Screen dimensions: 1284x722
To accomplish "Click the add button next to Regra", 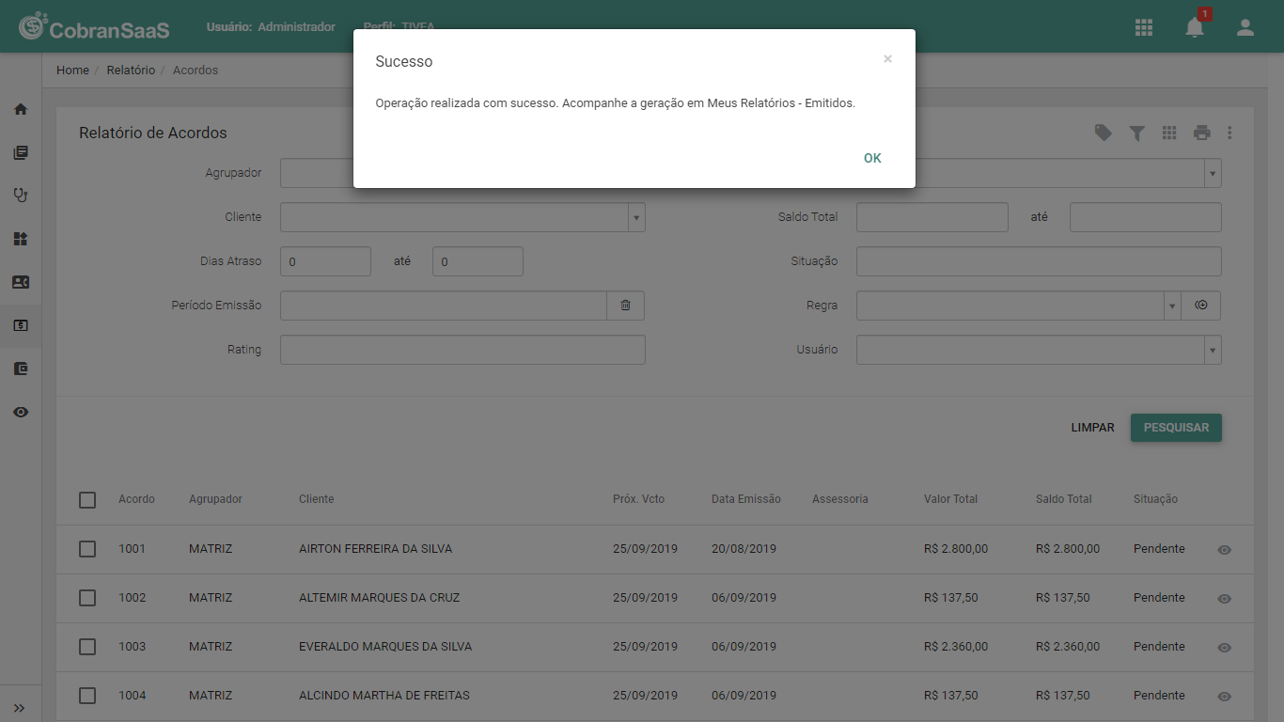I will coord(1201,306).
